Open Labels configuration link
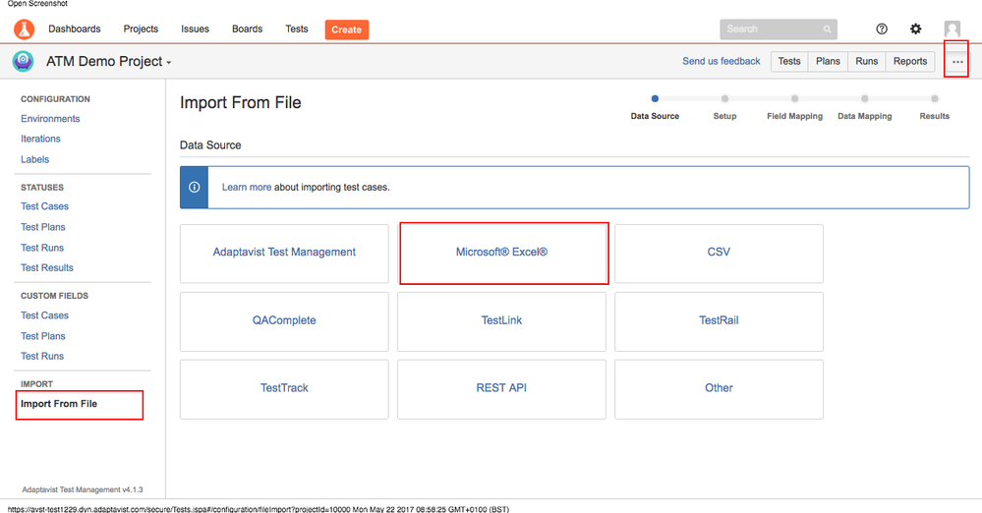982x513 pixels. [x=35, y=159]
